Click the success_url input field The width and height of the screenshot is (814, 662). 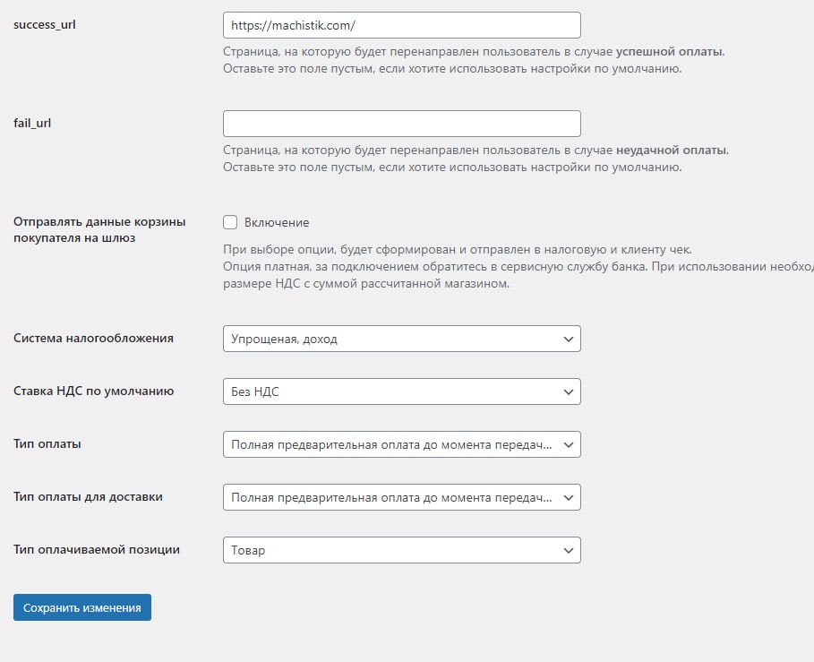401,25
